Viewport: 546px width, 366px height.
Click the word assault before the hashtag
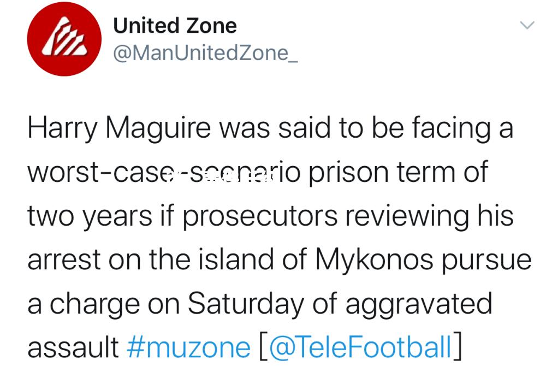tap(73, 347)
